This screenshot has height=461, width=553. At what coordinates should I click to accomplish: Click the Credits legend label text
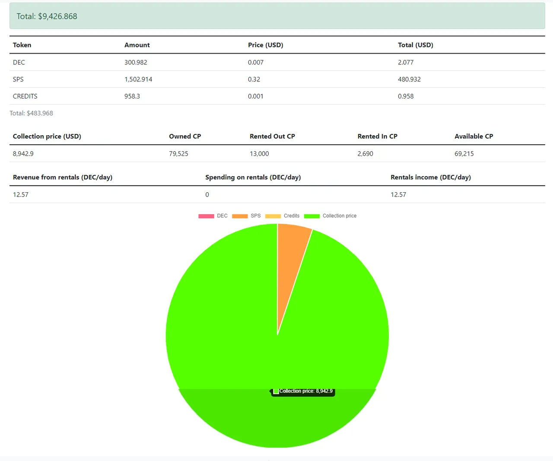click(x=292, y=216)
